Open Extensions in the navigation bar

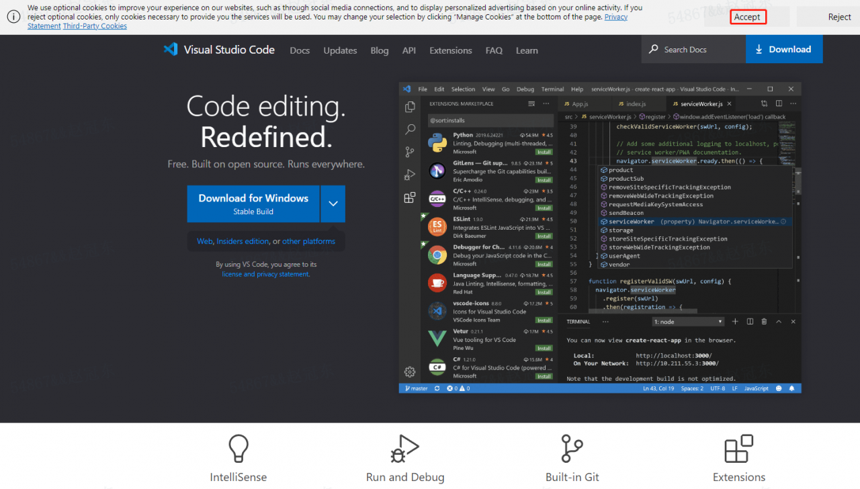click(451, 50)
